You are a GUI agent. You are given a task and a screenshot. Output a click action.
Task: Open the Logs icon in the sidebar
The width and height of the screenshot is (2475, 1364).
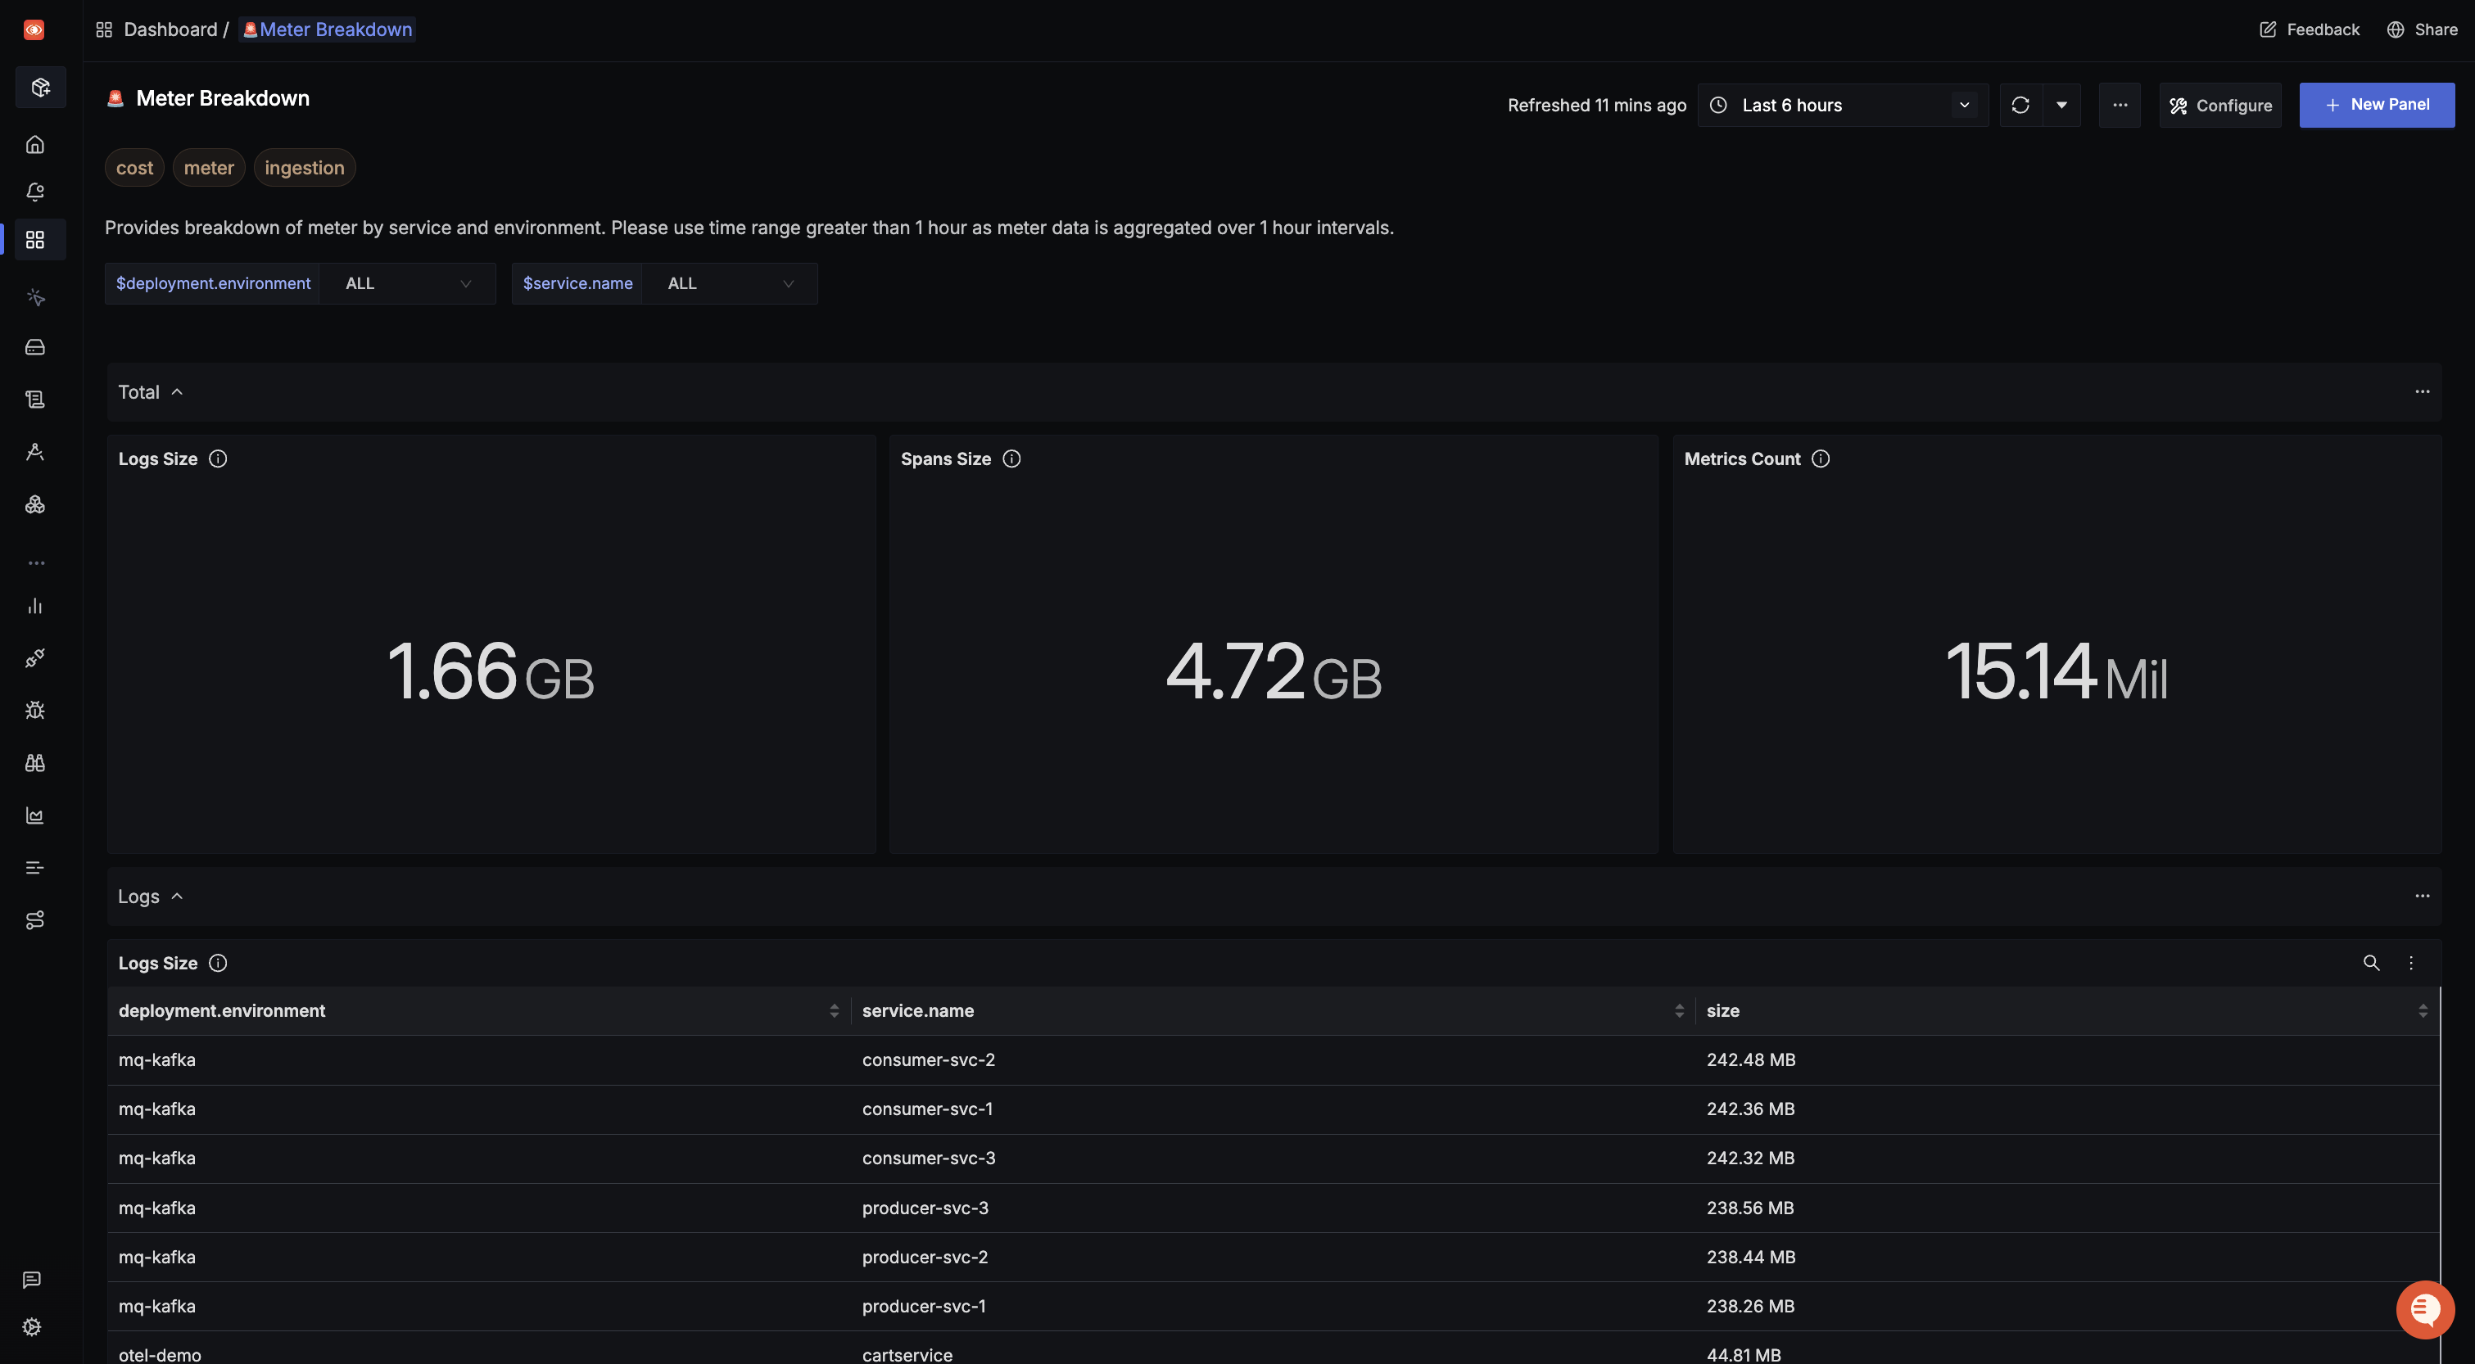(x=34, y=399)
